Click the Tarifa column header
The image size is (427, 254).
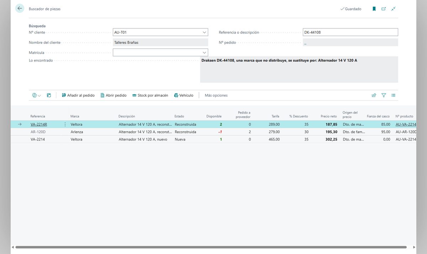[275, 116]
